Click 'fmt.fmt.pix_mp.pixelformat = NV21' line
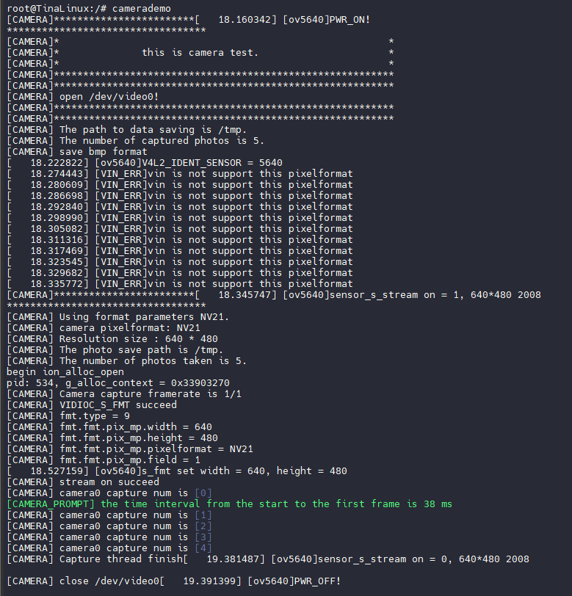 coord(129,448)
